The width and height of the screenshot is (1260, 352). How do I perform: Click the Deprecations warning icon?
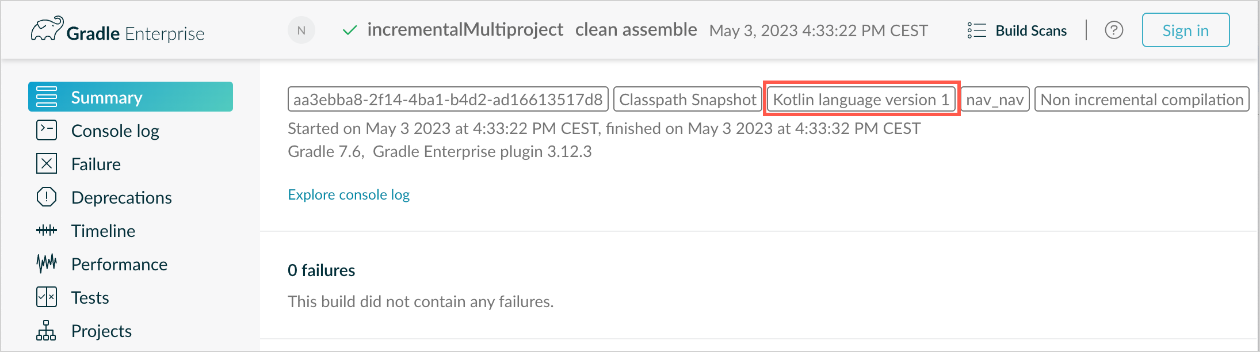click(47, 197)
